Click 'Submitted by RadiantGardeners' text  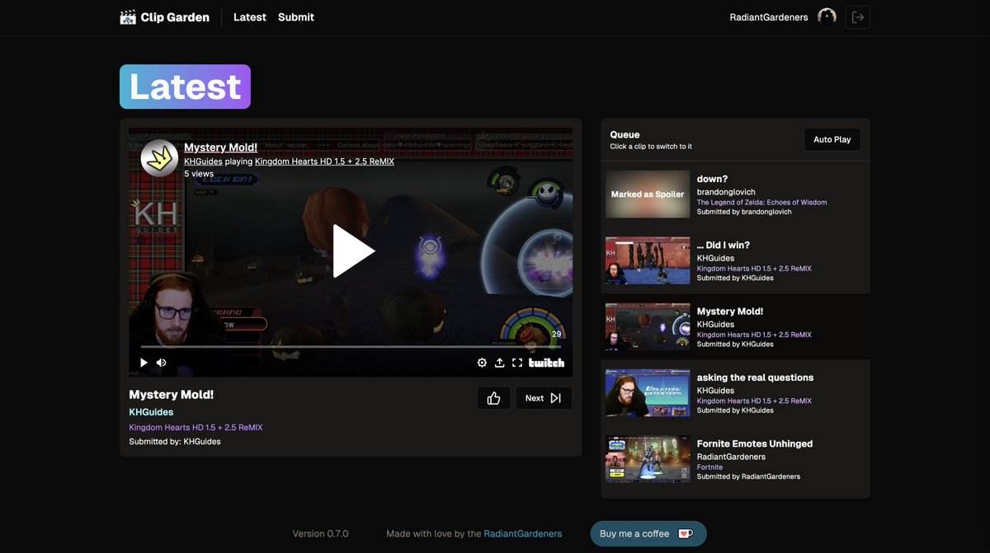pyautogui.click(x=748, y=476)
